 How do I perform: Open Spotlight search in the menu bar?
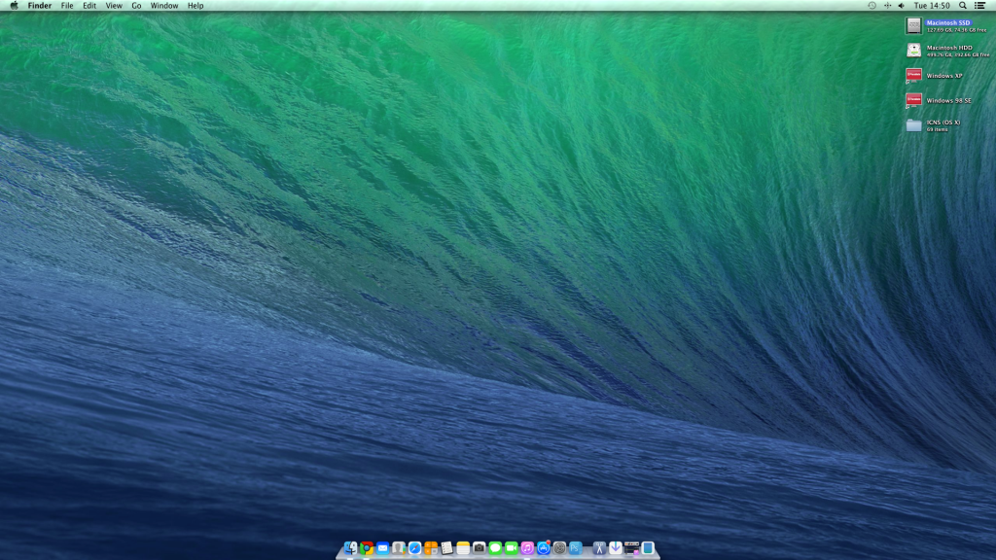point(963,6)
